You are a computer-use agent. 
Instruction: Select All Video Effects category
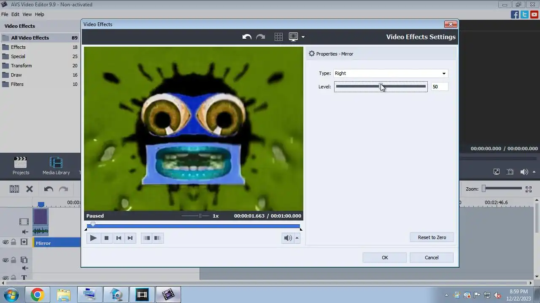[x=40, y=38]
